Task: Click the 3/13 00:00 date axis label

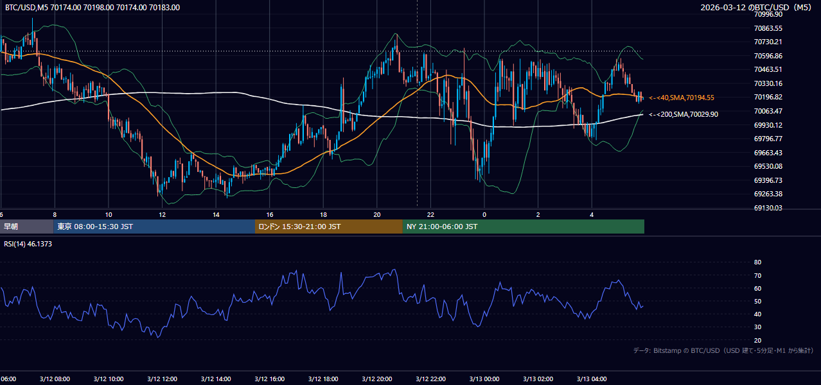Action: point(484,379)
